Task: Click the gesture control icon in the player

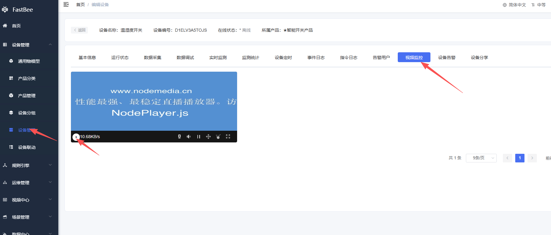Action: click(x=218, y=137)
